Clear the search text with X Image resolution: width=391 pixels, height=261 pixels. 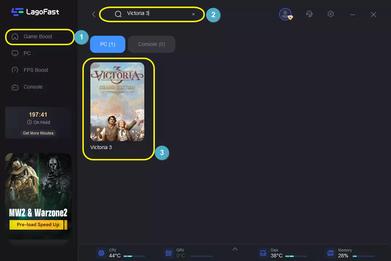point(193,14)
